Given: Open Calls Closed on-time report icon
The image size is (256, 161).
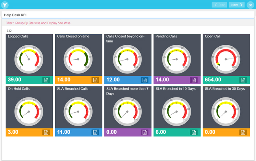Looking at the screenshot, I should [x=95, y=80].
